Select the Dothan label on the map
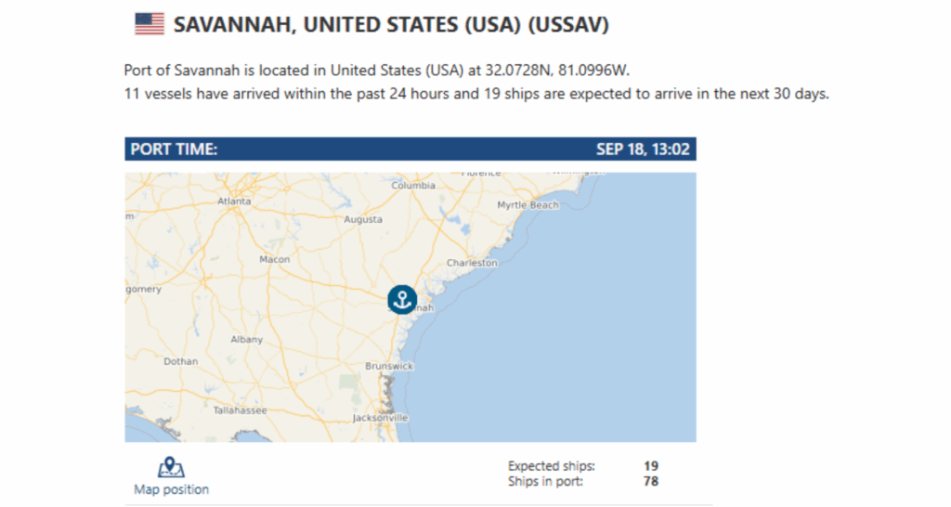Screen dimensions: 951x507 [181, 361]
